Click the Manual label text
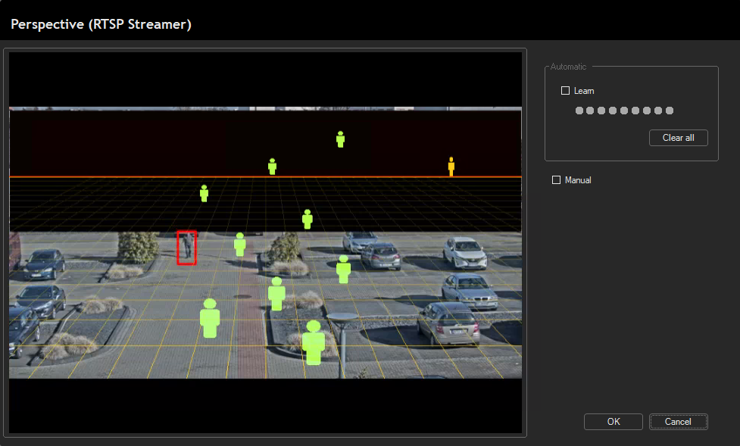Screen dimensions: 740x446 coord(578,179)
